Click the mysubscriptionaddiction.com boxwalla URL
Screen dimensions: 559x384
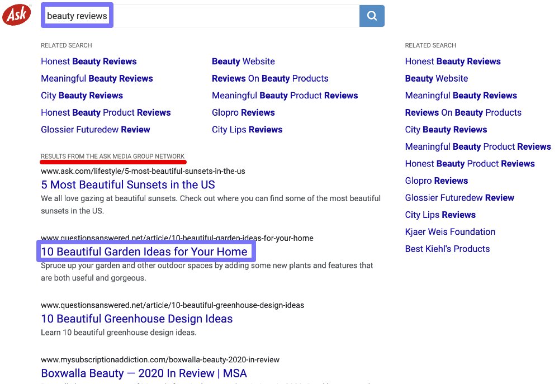pyautogui.click(x=160, y=360)
